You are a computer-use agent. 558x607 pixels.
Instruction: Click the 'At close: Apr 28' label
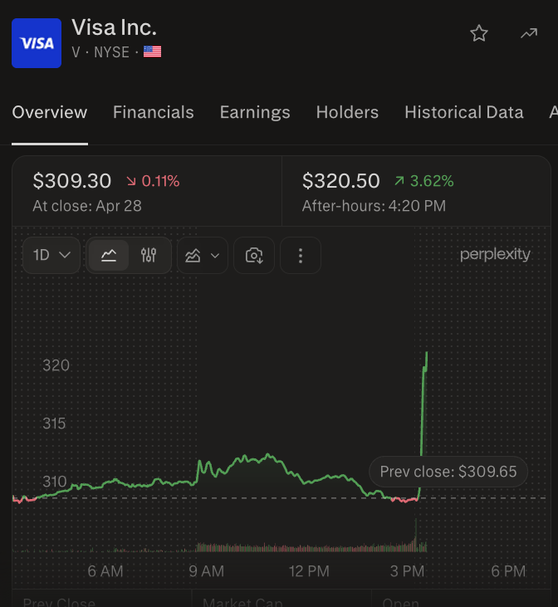pos(87,206)
